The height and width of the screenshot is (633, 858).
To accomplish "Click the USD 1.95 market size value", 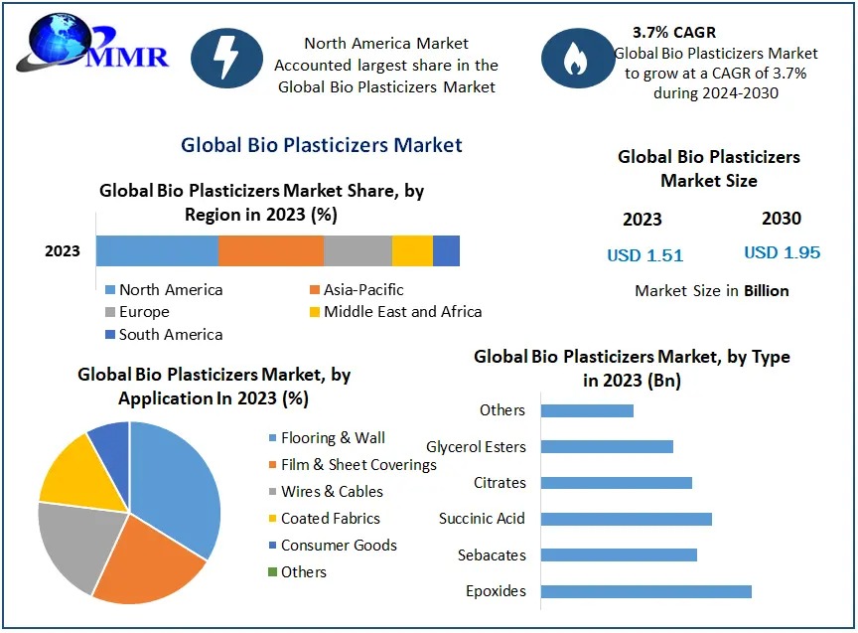I will (782, 252).
